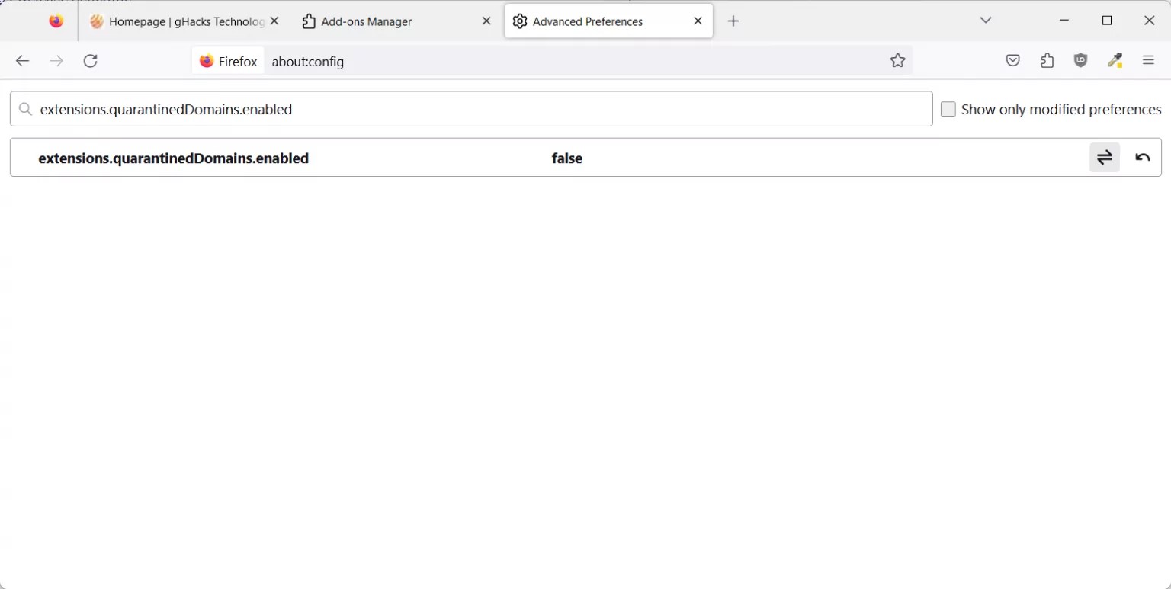Open the uBlock Origin popup
This screenshot has height=589, width=1171.
pos(1080,60)
